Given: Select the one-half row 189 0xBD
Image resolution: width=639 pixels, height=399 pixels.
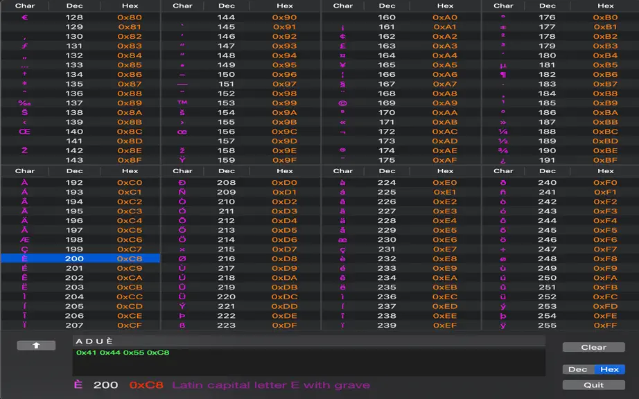Looking at the screenshot, I should pyautogui.click(x=561, y=141).
